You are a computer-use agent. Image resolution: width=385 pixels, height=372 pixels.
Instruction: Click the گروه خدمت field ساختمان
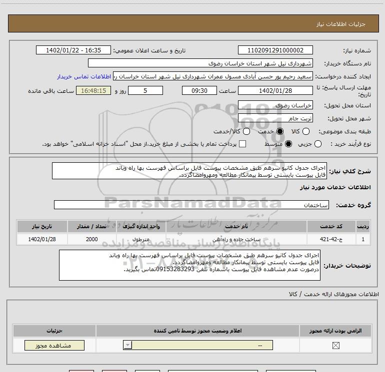click(191, 205)
